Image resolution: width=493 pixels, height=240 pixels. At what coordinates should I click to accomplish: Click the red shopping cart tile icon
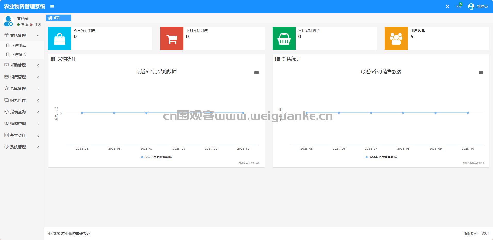coord(172,38)
